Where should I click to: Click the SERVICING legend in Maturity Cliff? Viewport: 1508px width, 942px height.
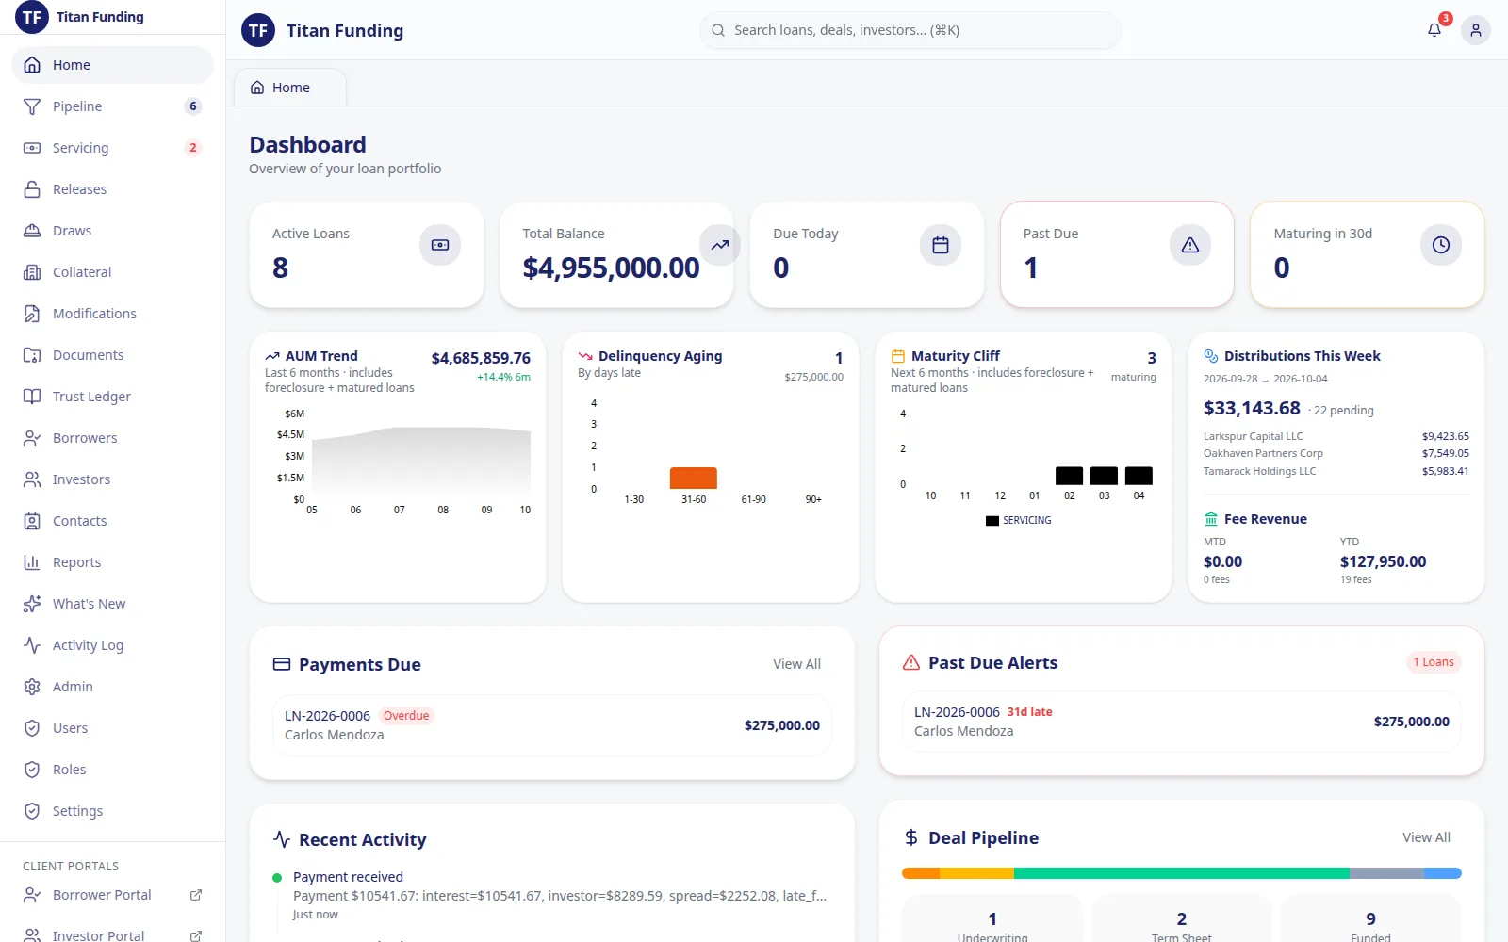(1019, 520)
